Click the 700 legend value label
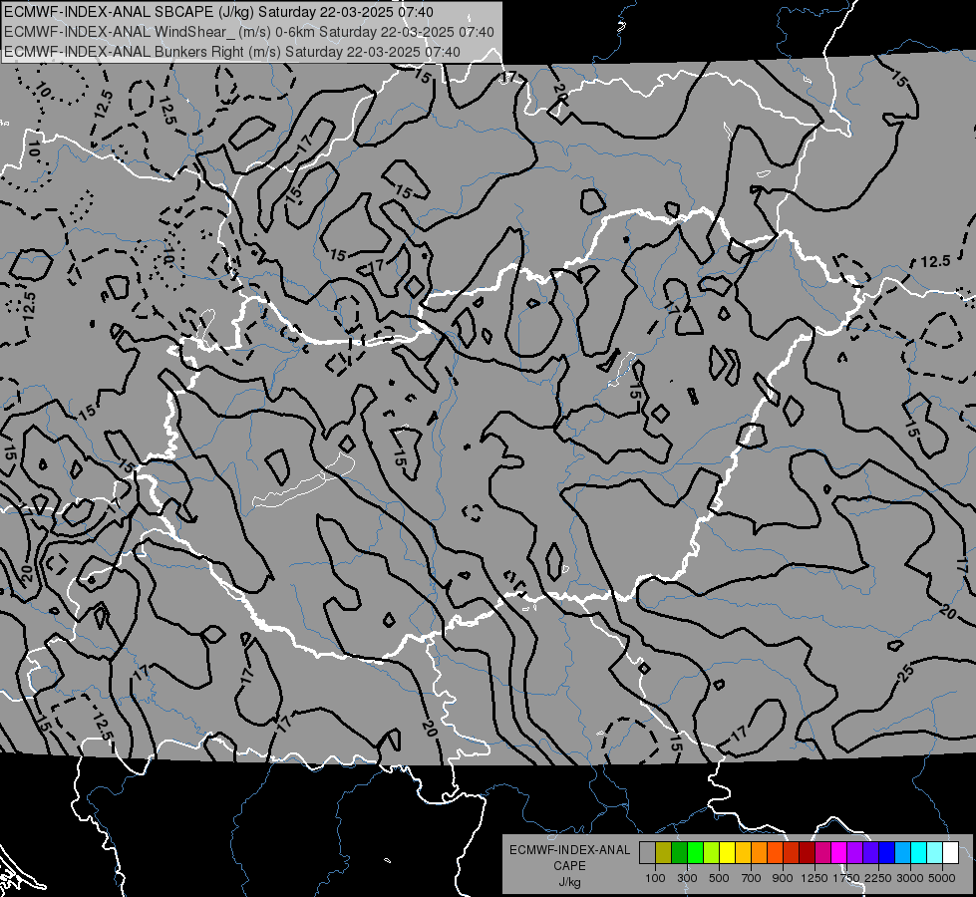976x897 pixels. (x=752, y=878)
